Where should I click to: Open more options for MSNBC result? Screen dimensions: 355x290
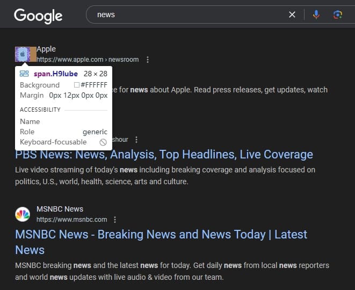click(115, 220)
